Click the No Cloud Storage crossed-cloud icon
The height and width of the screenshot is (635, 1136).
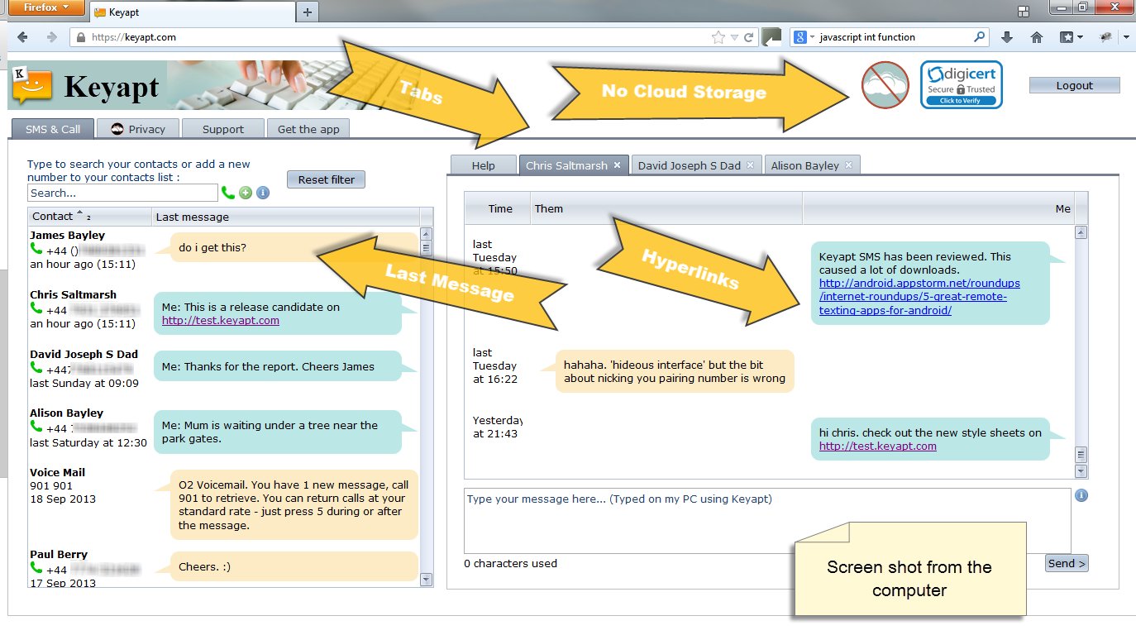click(885, 85)
